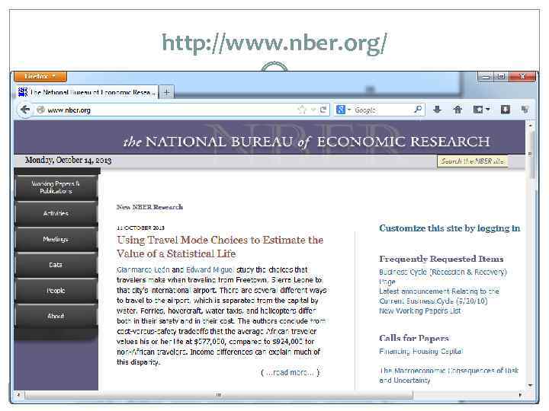
Task: Click the horizontal scrollbar right arrow
Action: 520,395
